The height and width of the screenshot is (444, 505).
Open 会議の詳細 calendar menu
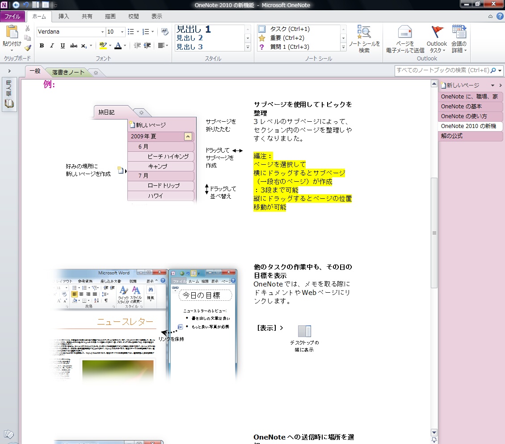[x=459, y=38]
